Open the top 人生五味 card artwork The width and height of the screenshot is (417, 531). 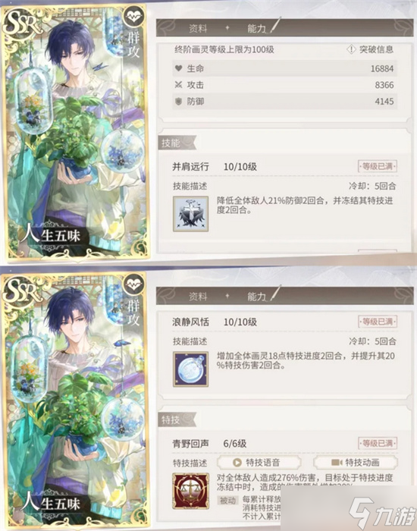pyautogui.click(x=77, y=132)
